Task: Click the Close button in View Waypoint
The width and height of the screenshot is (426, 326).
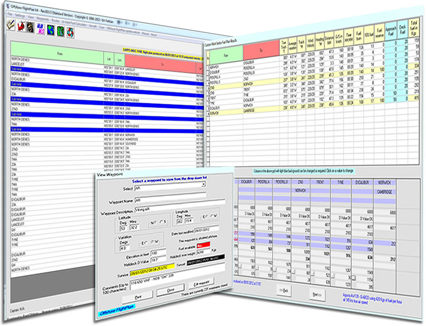Action: [x=170, y=290]
